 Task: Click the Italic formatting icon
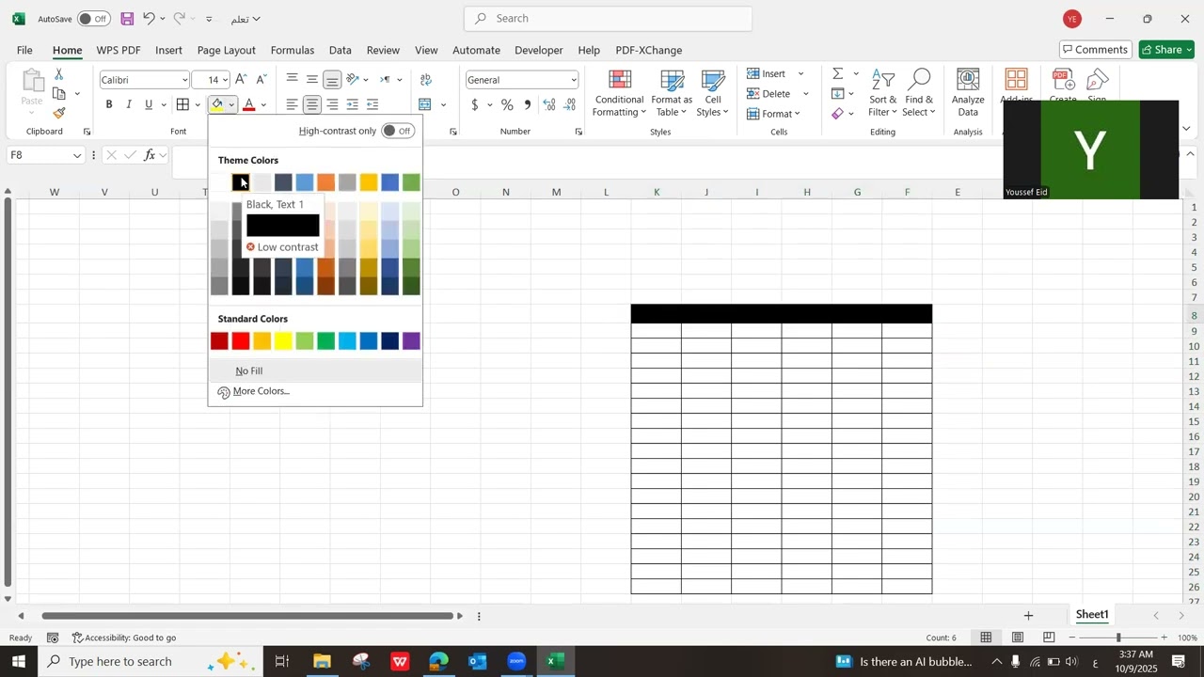pyautogui.click(x=129, y=104)
